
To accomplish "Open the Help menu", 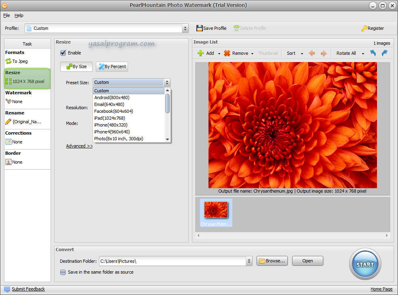I will [19, 15].
